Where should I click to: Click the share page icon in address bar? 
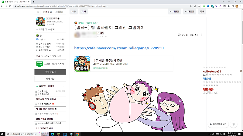point(195,6)
